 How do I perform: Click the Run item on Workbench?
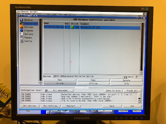pyautogui.click(x=28, y=111)
